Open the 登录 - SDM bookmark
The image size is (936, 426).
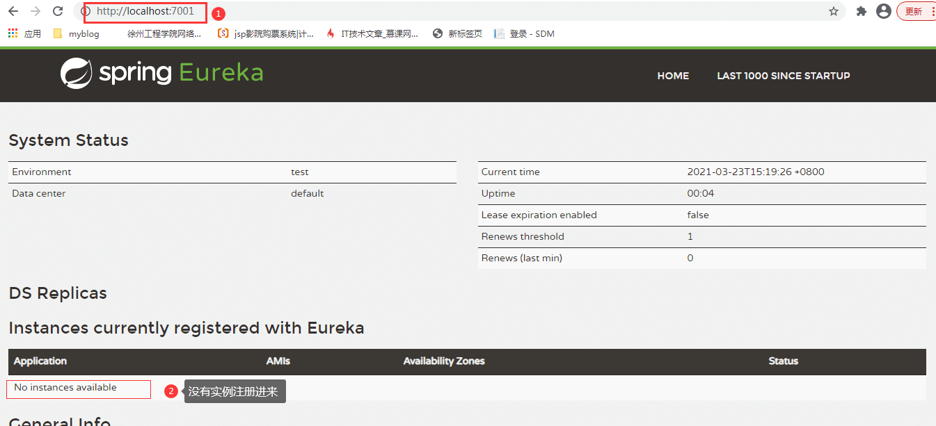point(524,33)
